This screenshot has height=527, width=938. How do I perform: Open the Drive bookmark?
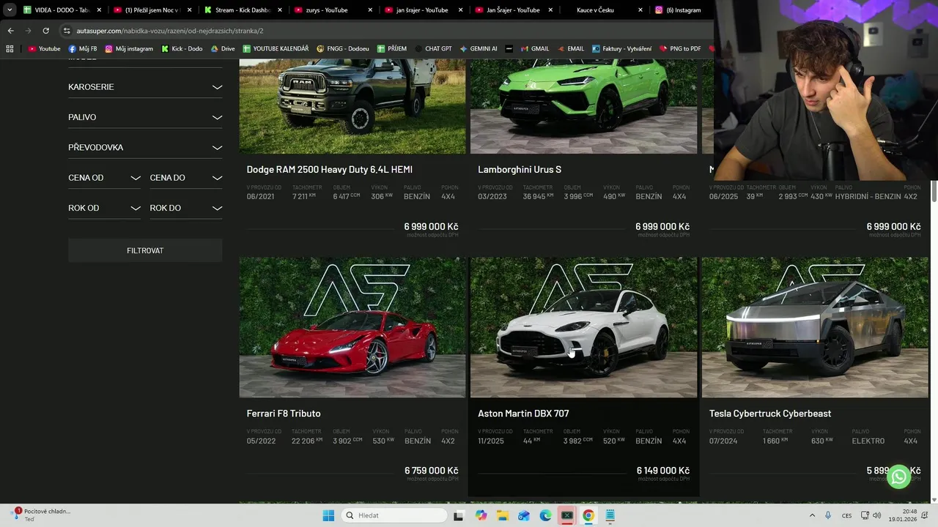[x=223, y=48]
